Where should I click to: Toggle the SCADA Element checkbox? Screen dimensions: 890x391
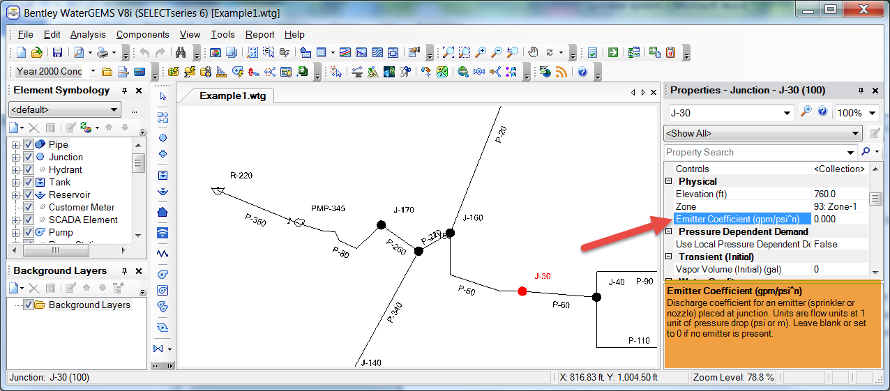[x=29, y=220]
